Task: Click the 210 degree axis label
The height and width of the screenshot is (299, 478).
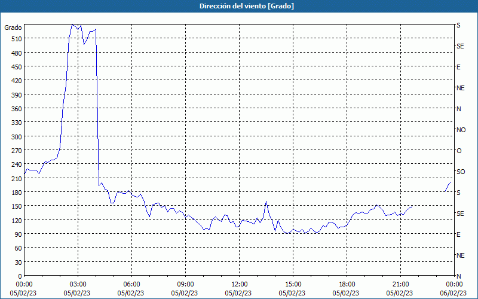Action: tap(17, 179)
